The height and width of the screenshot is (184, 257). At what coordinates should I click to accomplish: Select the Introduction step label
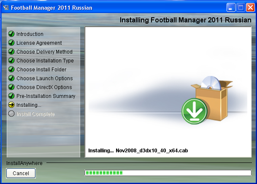click(30, 34)
